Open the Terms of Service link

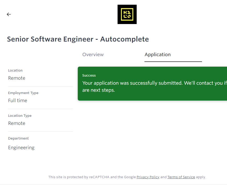pyautogui.click(x=181, y=177)
